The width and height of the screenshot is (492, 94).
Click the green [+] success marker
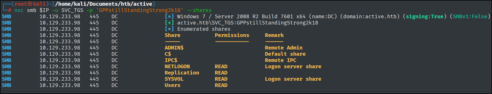click(x=169, y=23)
